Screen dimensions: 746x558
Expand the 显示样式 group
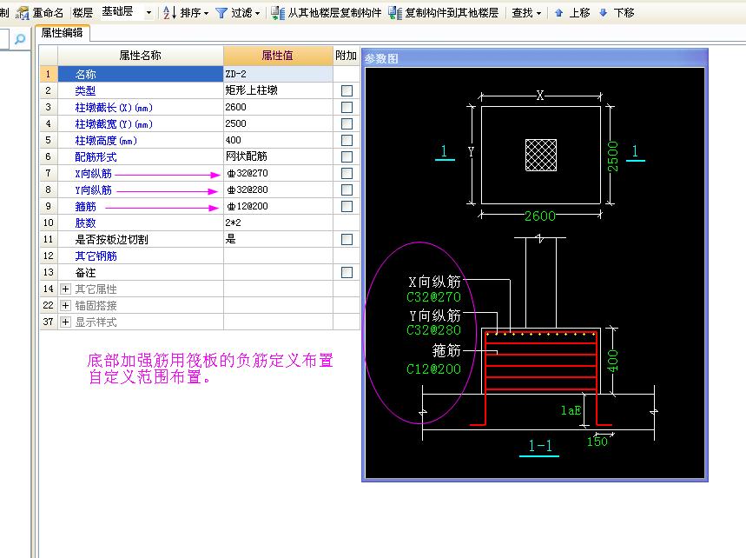click(66, 322)
